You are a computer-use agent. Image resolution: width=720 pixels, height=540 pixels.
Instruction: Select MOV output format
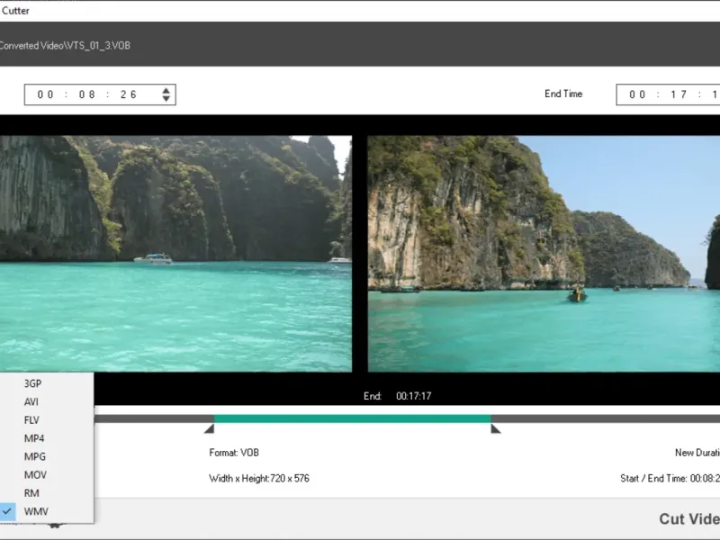35,475
